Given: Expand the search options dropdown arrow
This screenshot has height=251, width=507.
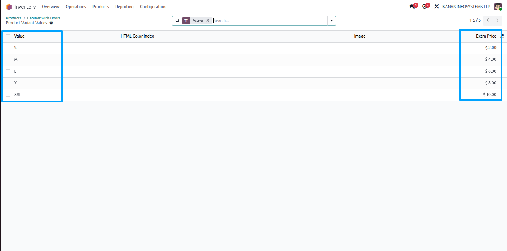Looking at the screenshot, I should 331,20.
